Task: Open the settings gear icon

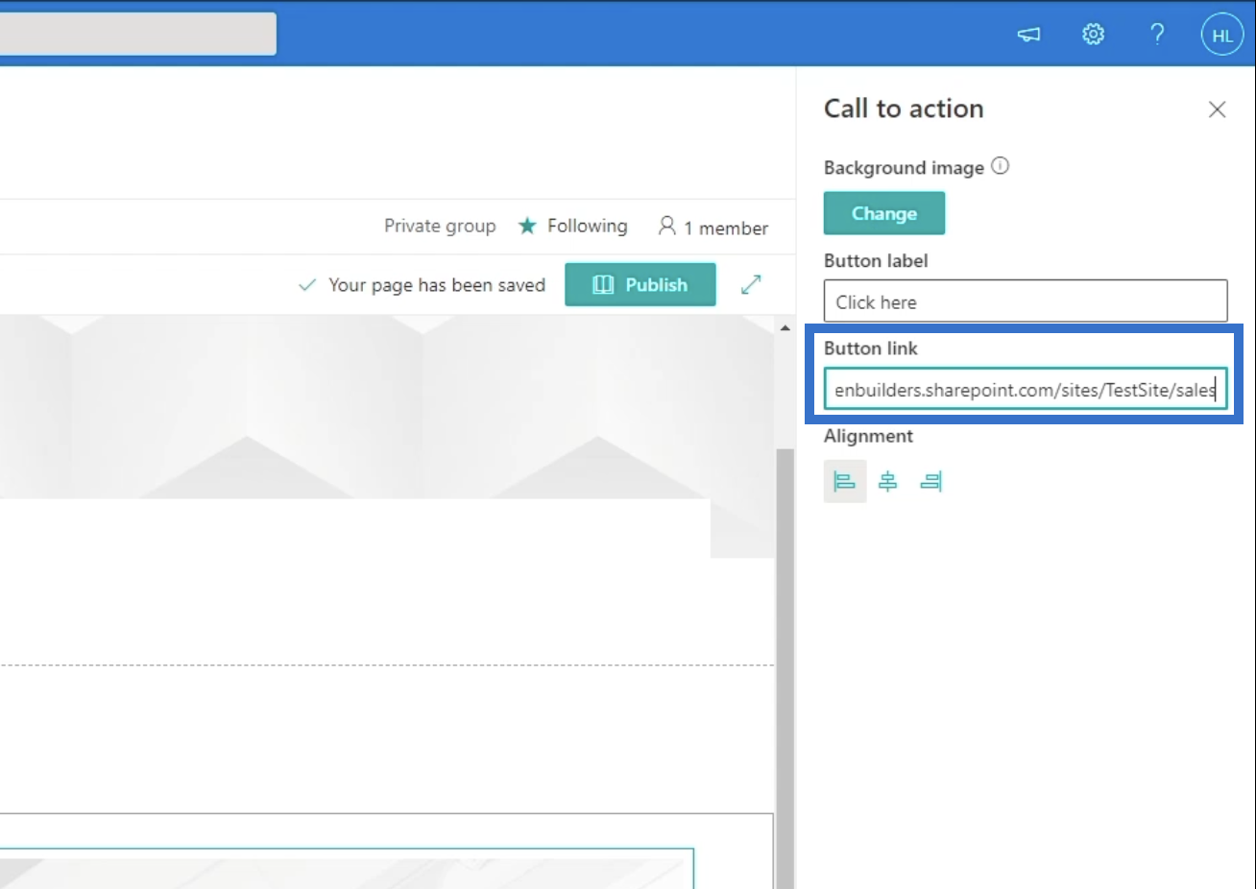Action: tap(1093, 35)
